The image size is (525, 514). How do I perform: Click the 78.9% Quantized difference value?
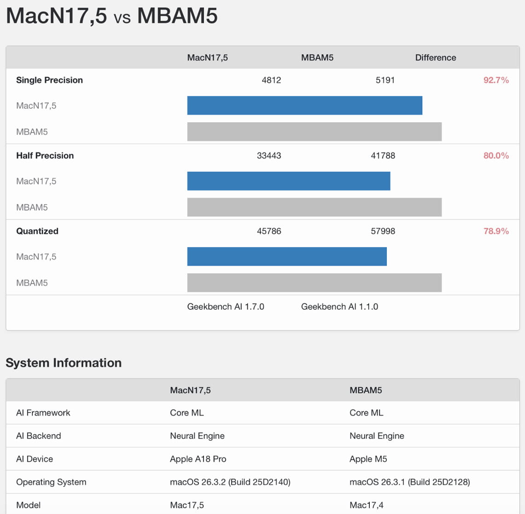[496, 231]
